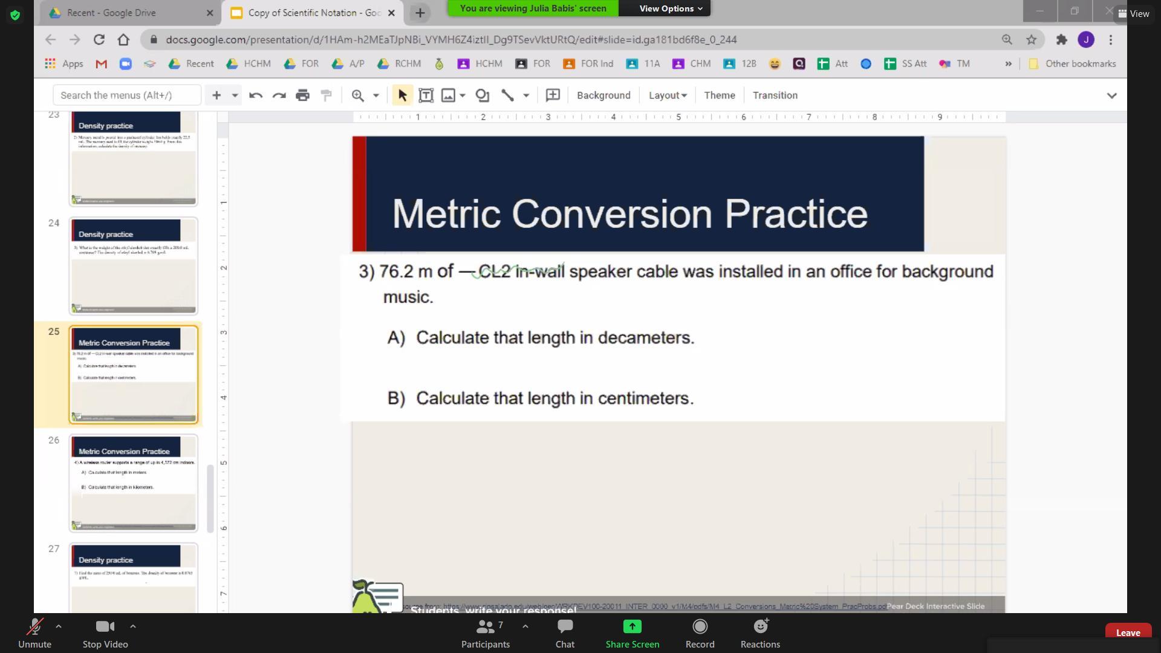Click the print icon in toolbar
The height and width of the screenshot is (653, 1161).
coord(302,96)
